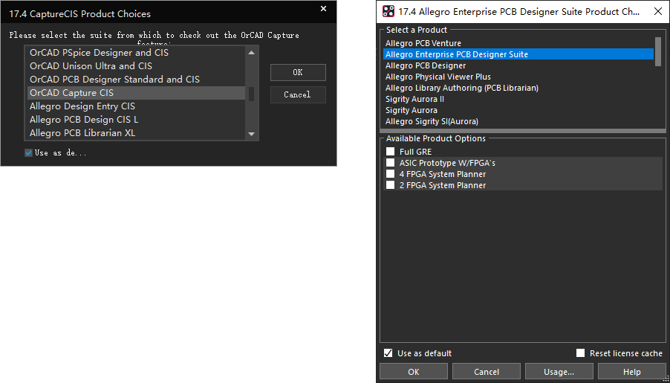This screenshot has width=670, height=383.
Task: Close the CaptureCIS Product Choices dialog
Action: tap(323, 9)
